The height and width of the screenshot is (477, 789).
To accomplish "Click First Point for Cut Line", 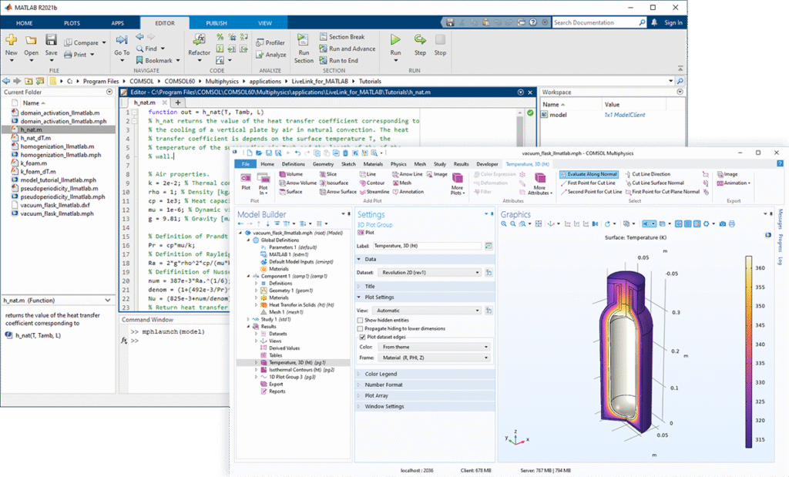I will click(588, 183).
